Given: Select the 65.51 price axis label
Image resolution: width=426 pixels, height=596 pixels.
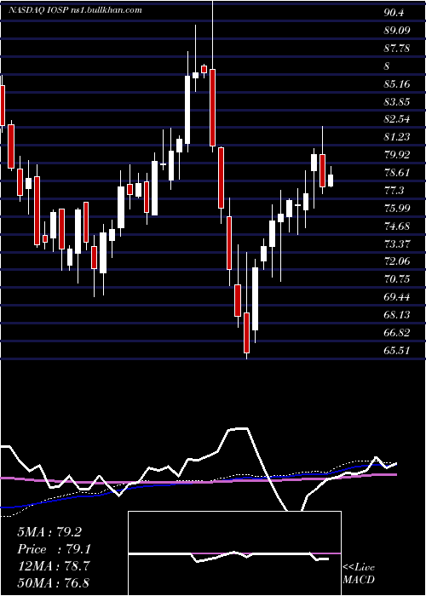Looking at the screenshot, I should click(x=397, y=350).
